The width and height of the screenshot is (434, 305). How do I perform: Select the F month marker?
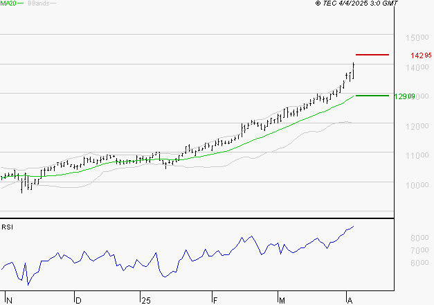coord(215,300)
